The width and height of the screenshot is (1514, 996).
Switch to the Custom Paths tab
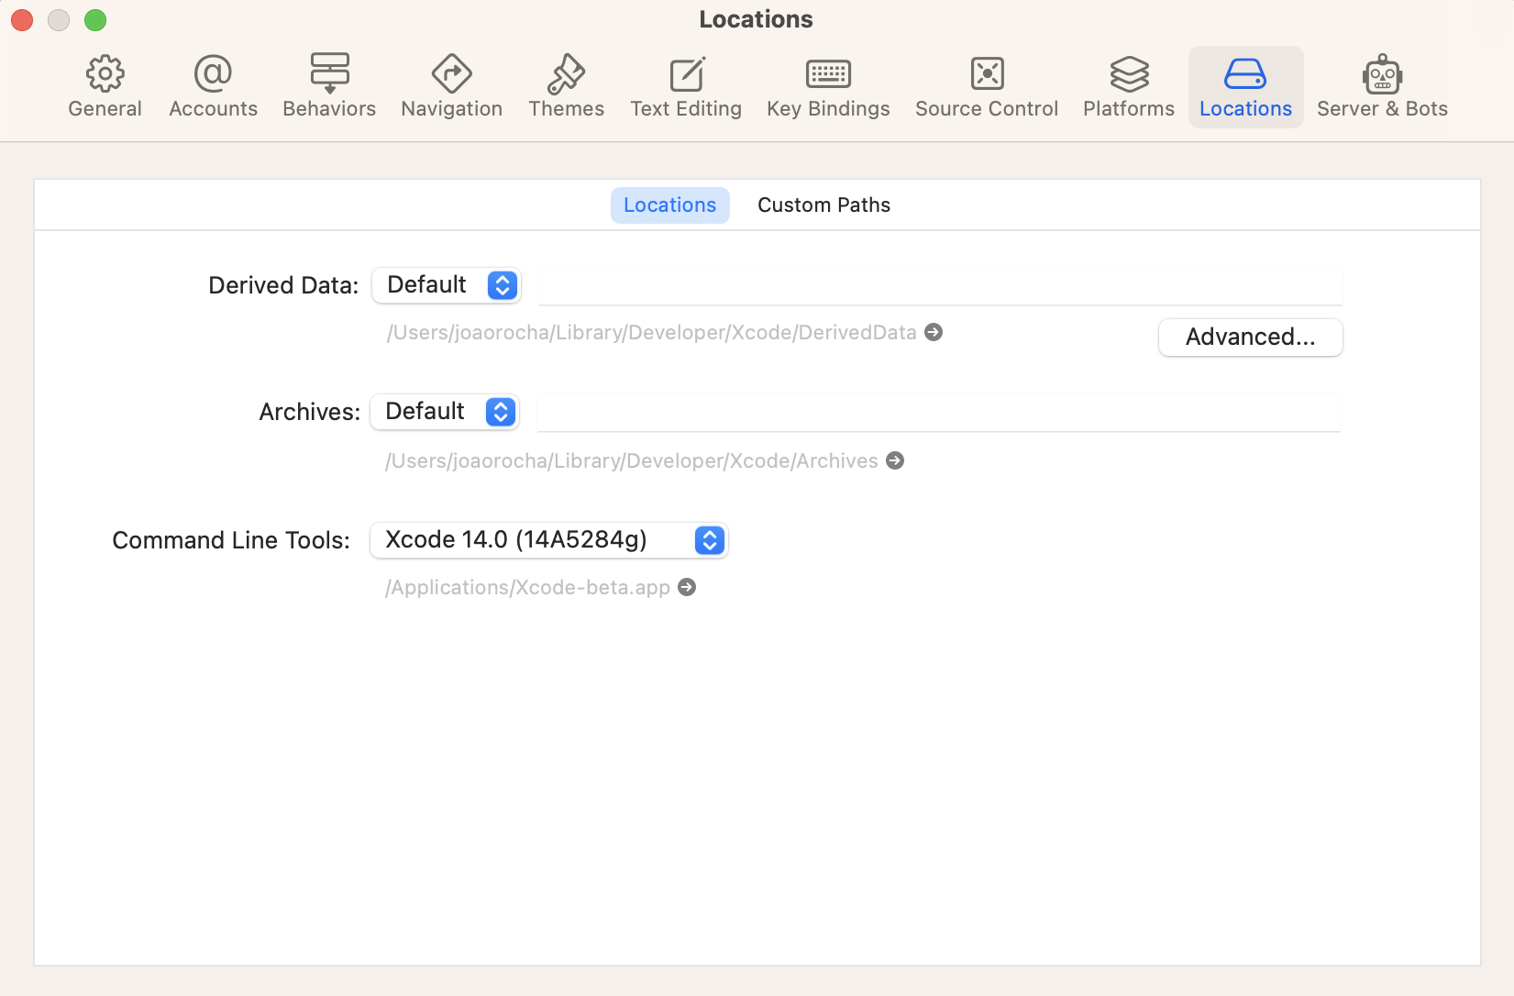823,205
